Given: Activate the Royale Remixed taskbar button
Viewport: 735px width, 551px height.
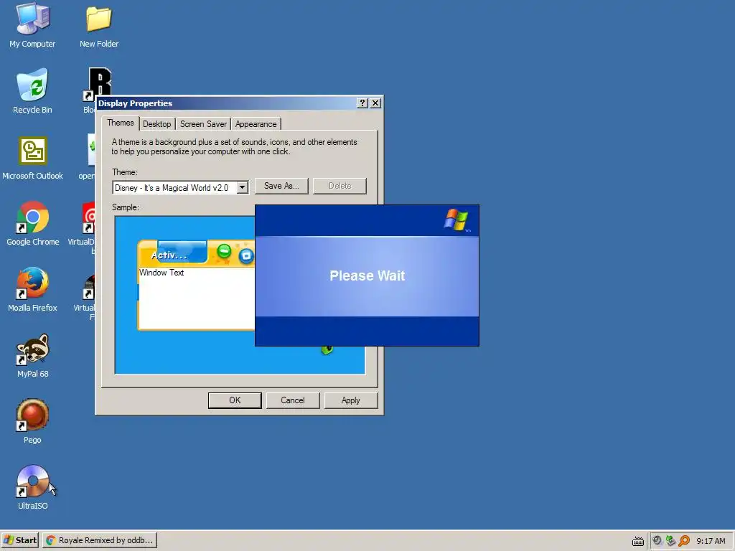Looking at the screenshot, I should click(x=100, y=540).
